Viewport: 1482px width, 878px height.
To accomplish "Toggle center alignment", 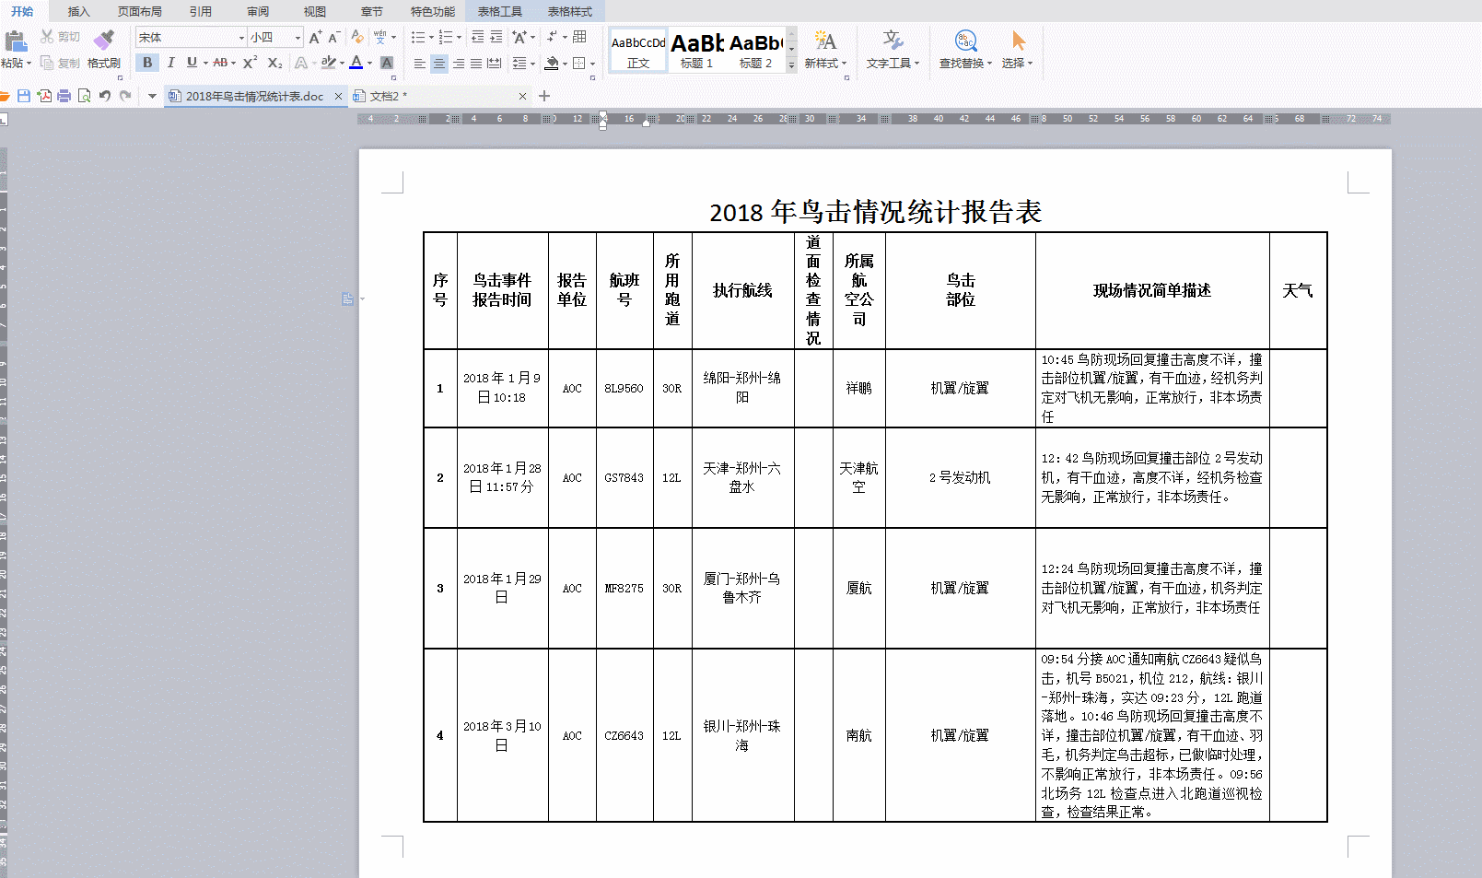I will pyautogui.click(x=438, y=63).
